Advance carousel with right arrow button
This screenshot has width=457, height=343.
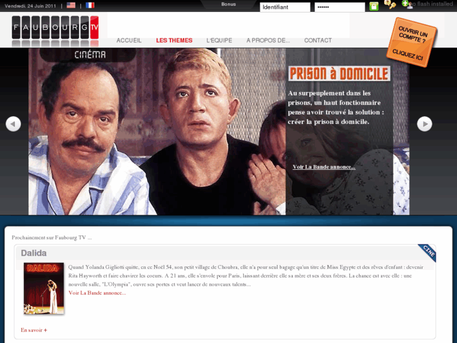424,124
